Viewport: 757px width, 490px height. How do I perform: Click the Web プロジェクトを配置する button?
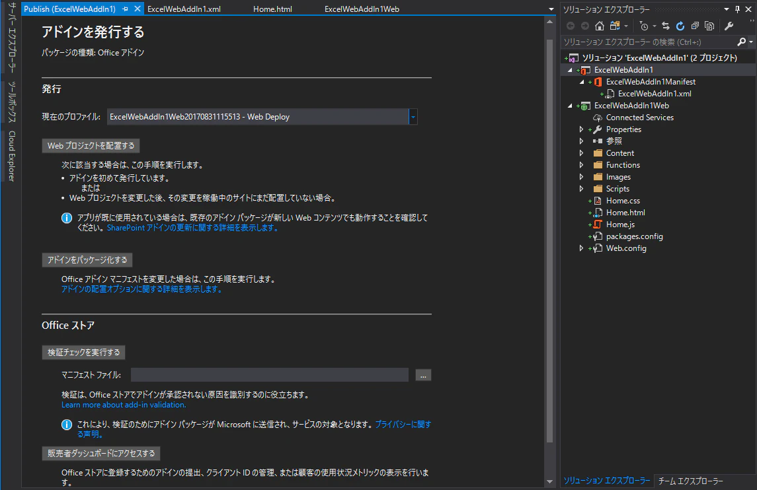click(x=91, y=146)
